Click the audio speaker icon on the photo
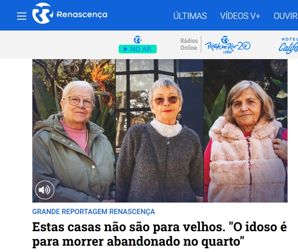The width and height of the screenshot is (298, 252). (45, 190)
